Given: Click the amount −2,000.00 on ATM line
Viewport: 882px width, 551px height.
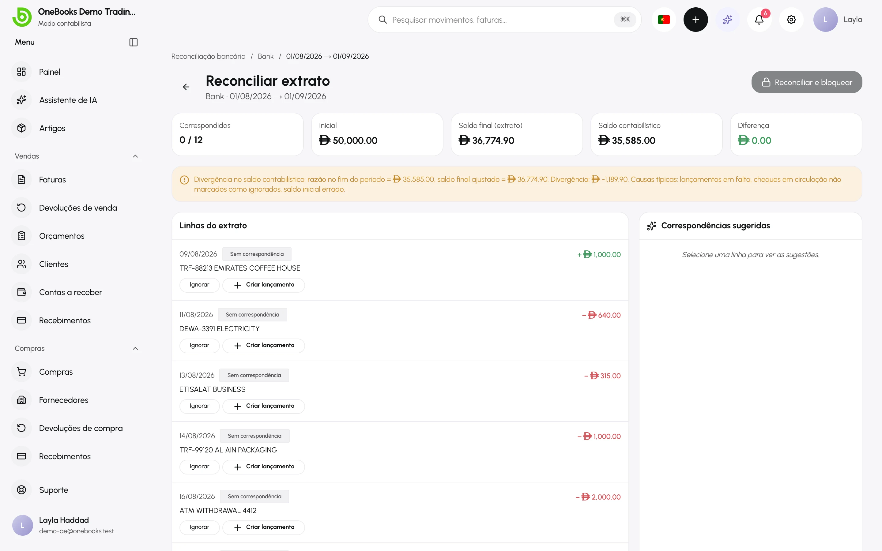Looking at the screenshot, I should tap(598, 497).
